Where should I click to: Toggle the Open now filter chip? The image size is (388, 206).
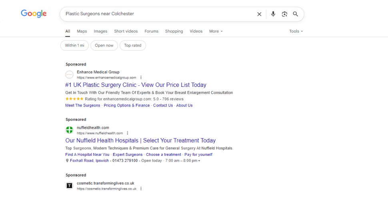coord(104,45)
